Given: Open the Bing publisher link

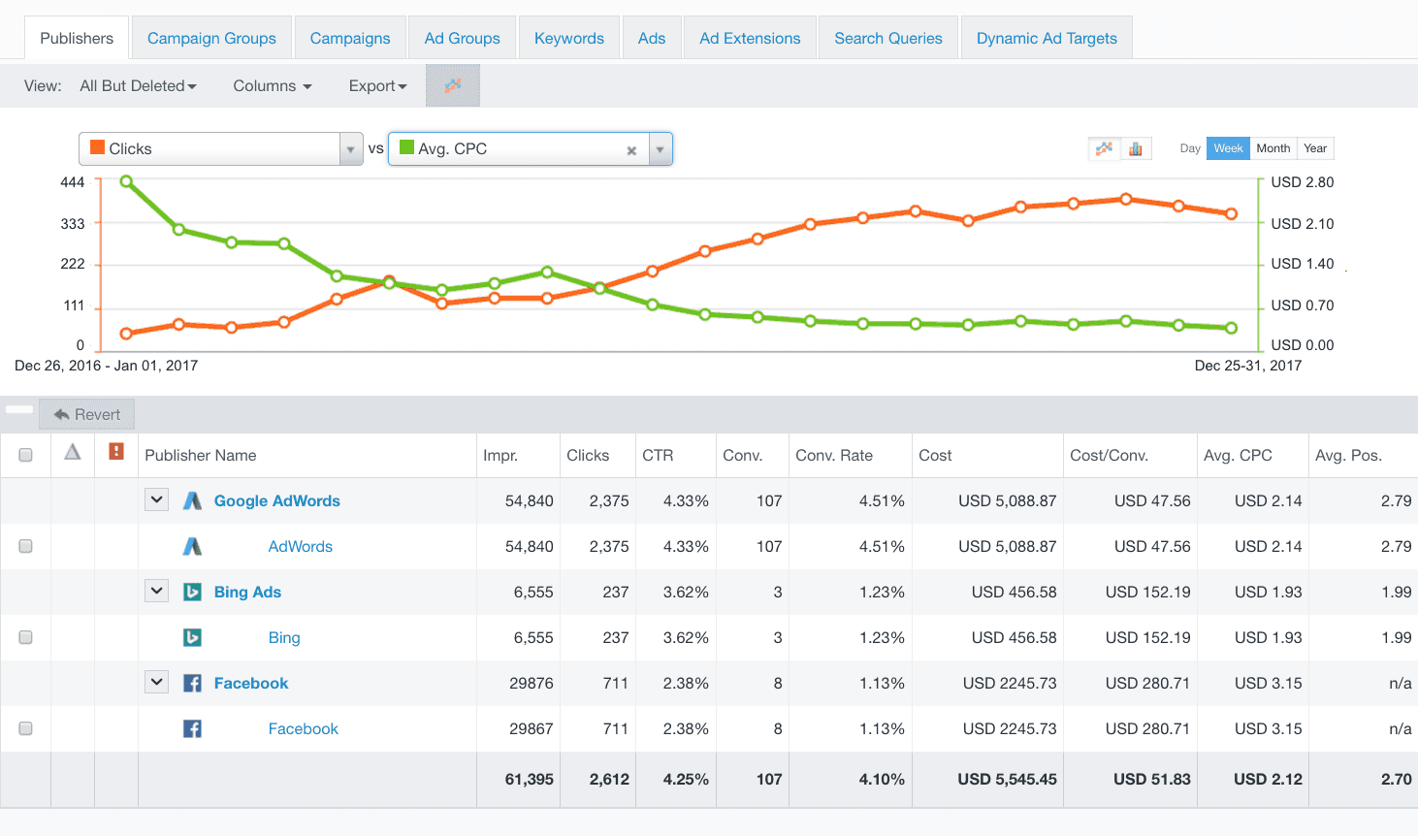Looking at the screenshot, I should point(284,637).
